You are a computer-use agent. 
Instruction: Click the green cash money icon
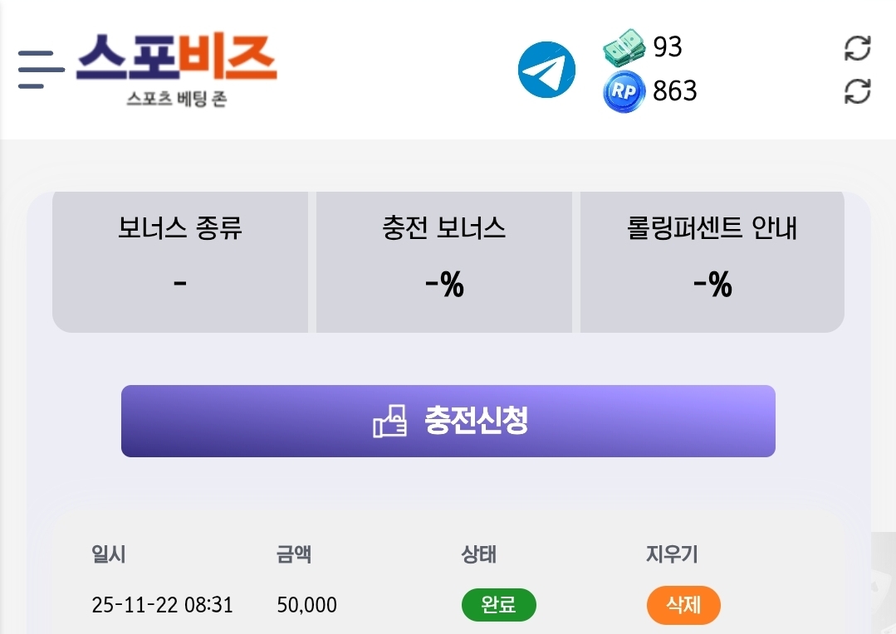click(x=624, y=48)
